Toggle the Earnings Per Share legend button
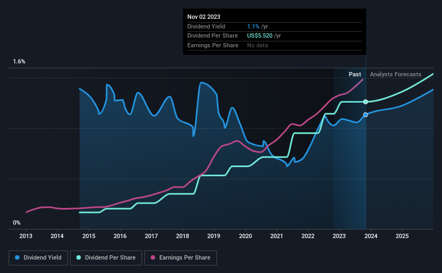This screenshot has width=442, height=273. [180, 258]
